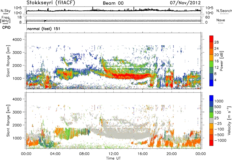Click the green velocity patch near 06:00

pos(68,133)
